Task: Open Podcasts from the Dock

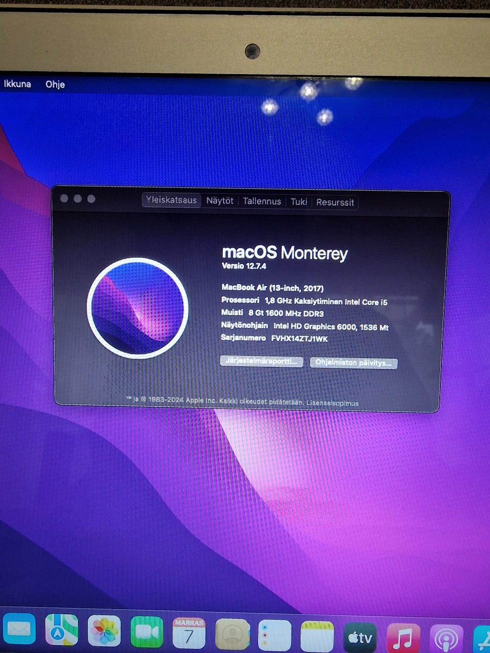Action: [447, 640]
